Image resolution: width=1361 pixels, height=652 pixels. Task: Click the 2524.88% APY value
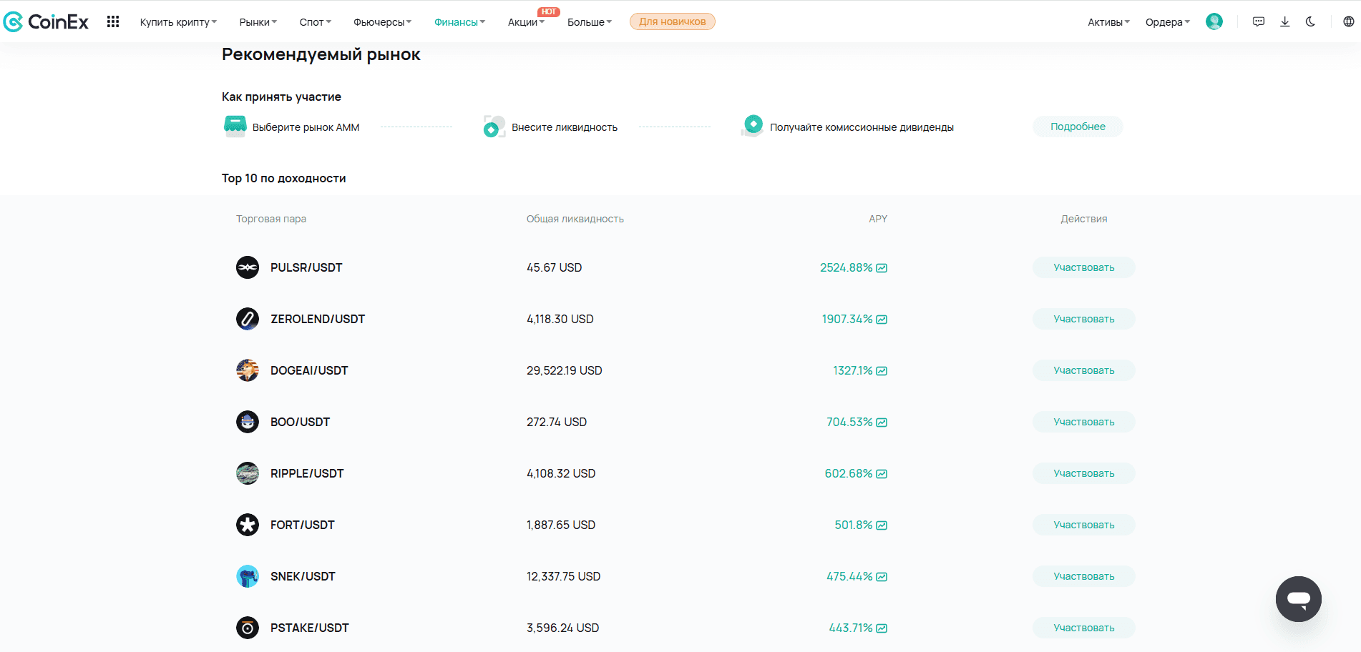click(x=846, y=267)
